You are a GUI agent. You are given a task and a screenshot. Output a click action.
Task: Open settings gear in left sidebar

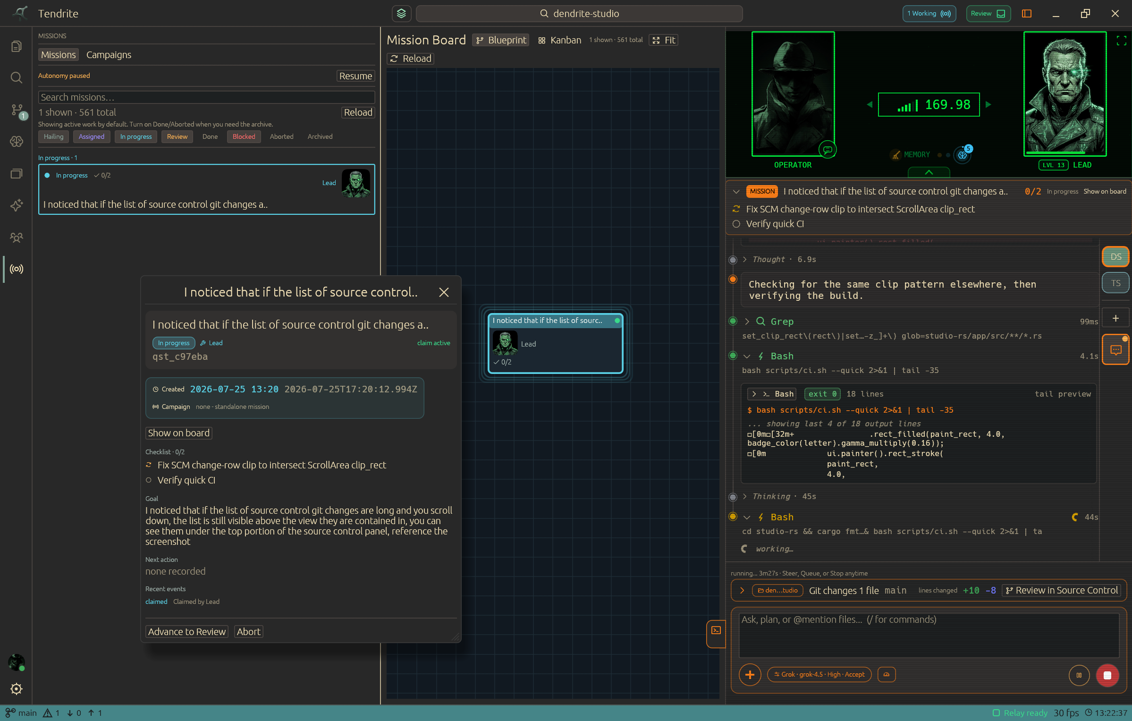coord(17,689)
